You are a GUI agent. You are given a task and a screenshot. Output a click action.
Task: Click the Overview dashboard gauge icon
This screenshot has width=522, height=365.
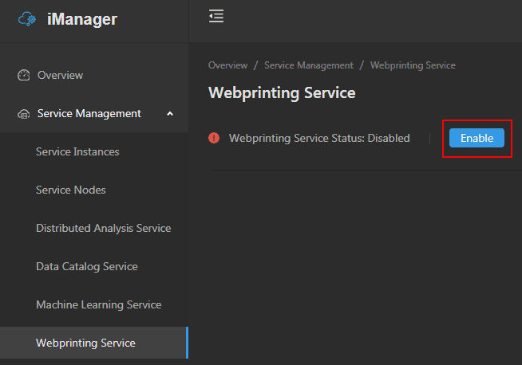tap(23, 75)
